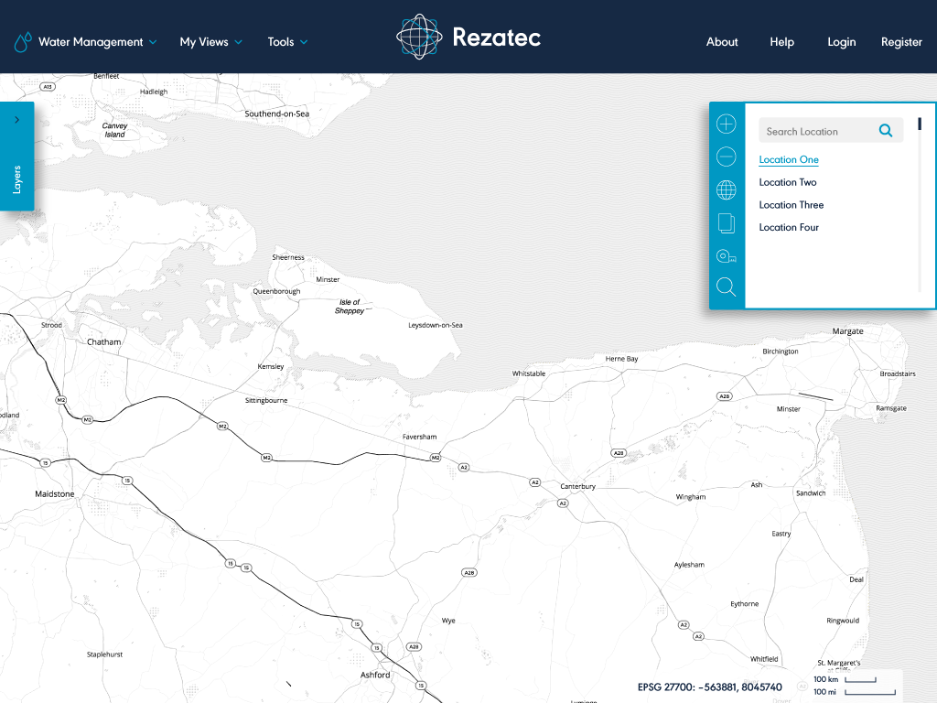Screen dimensions: 937x703
Task: Click the 100 km scale bar
Action: (860, 680)
